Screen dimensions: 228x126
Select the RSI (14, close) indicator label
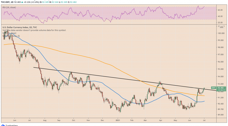[x=9, y=7]
